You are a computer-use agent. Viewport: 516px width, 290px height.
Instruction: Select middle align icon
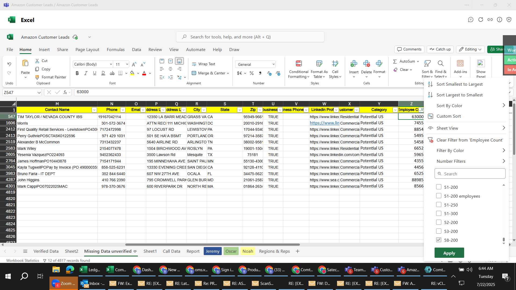tap(170, 61)
